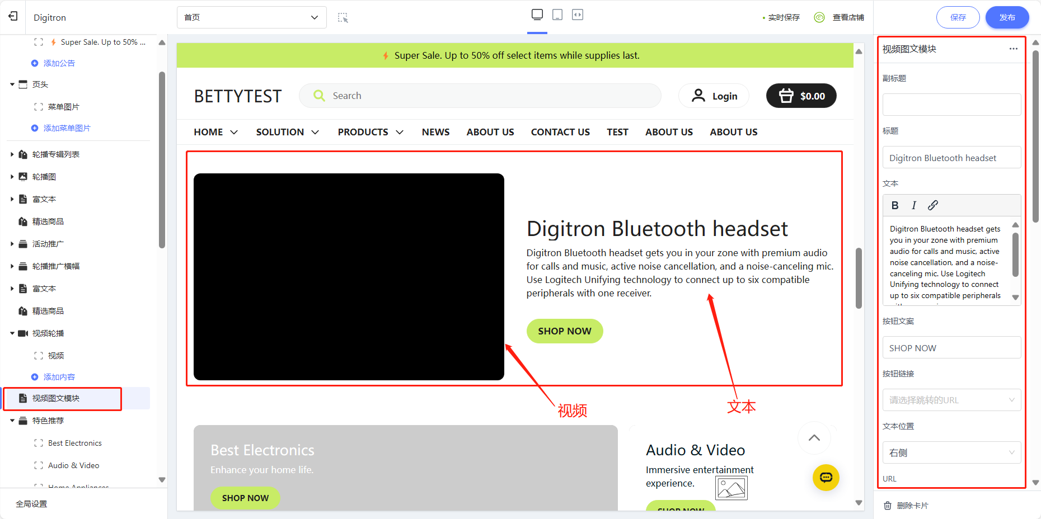Click the 保存 save button
The height and width of the screenshot is (519, 1041).
(x=958, y=17)
